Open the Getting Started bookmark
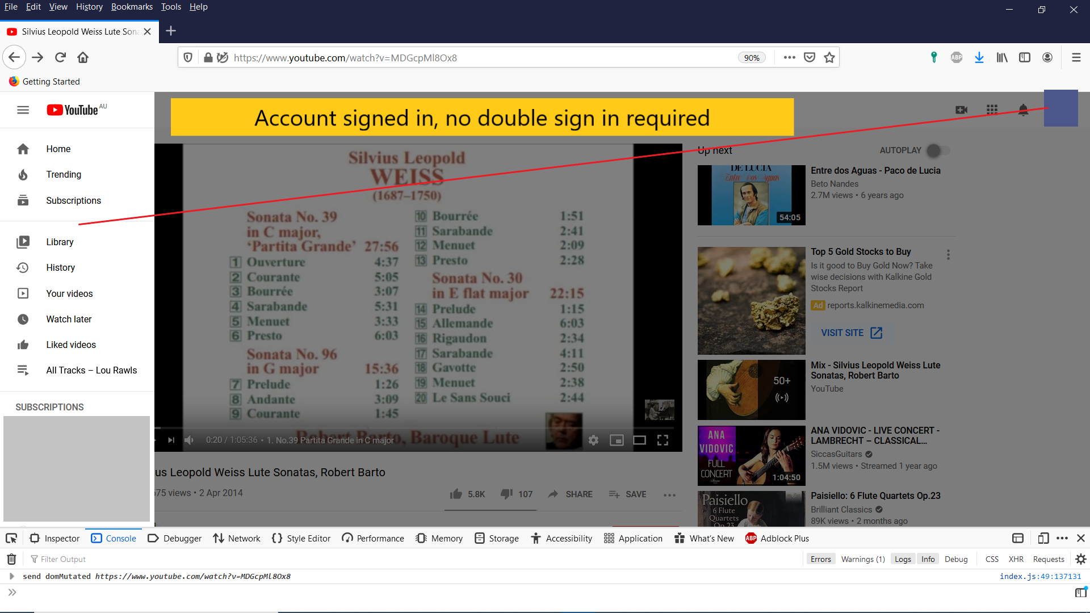 point(44,81)
